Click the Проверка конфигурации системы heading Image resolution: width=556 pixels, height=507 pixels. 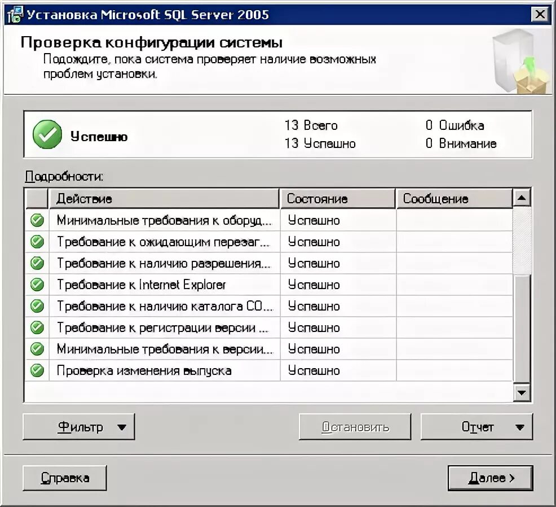click(x=152, y=42)
